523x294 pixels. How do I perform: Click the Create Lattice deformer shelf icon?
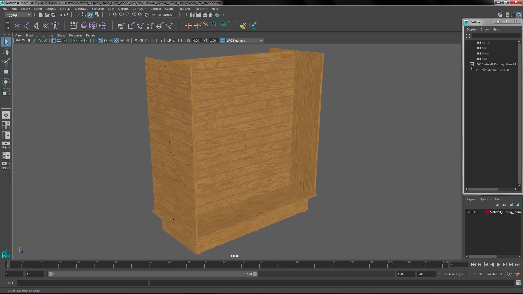pyautogui.click(x=93, y=26)
